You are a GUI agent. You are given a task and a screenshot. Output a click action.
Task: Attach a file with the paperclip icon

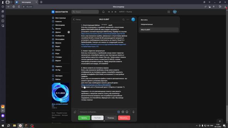[x=75, y=112]
